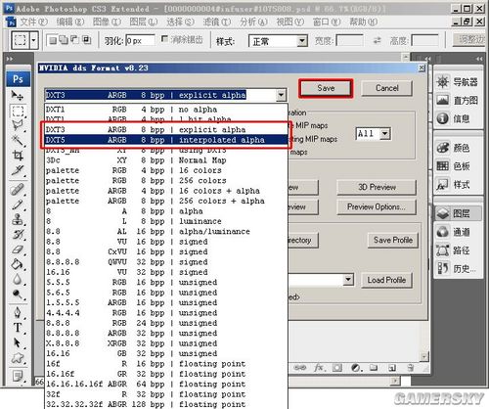489x409 pixels.
Task: Click the feather 羽化 input field
Action: (140, 41)
